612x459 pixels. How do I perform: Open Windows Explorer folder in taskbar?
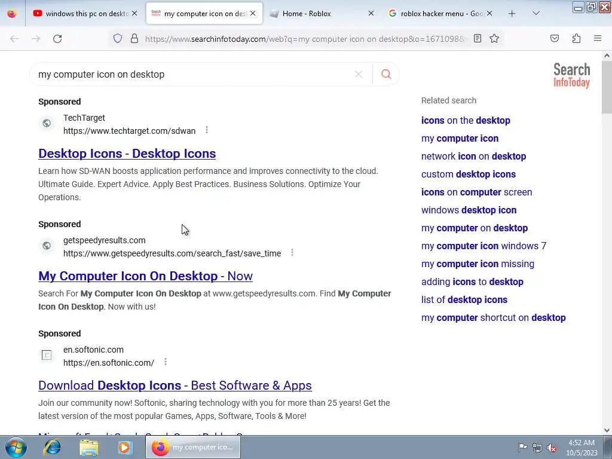(88, 447)
